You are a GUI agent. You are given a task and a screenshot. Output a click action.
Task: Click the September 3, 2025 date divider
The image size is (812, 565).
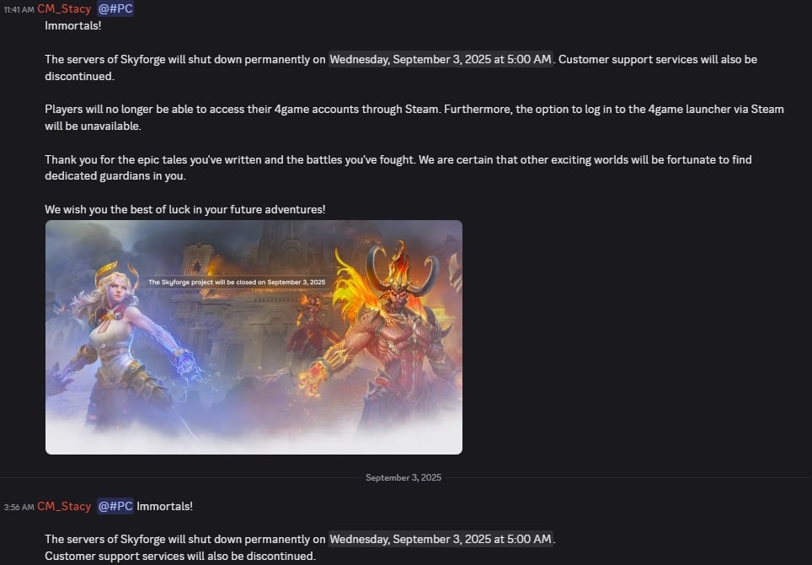403,477
